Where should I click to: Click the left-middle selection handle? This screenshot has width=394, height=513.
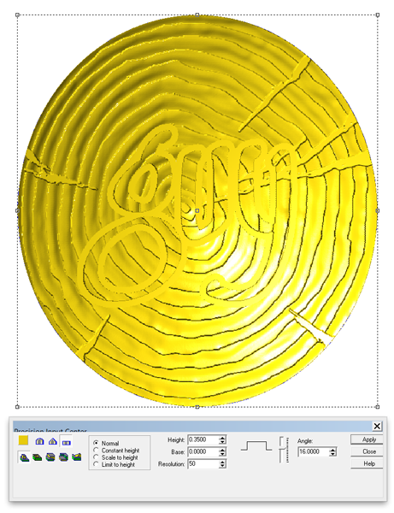pyautogui.click(x=17, y=210)
